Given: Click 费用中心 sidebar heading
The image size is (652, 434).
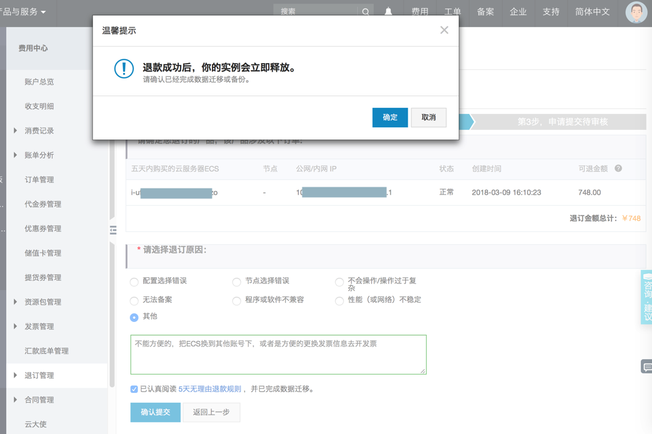Looking at the screenshot, I should pyautogui.click(x=33, y=48).
